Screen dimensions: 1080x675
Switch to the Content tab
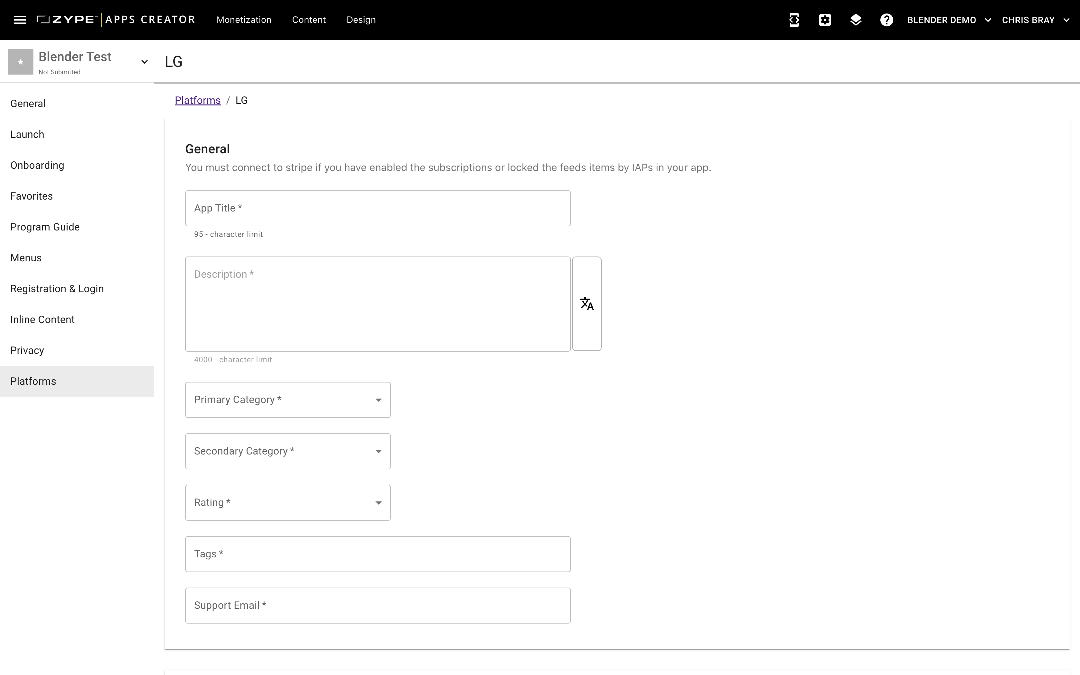point(309,20)
